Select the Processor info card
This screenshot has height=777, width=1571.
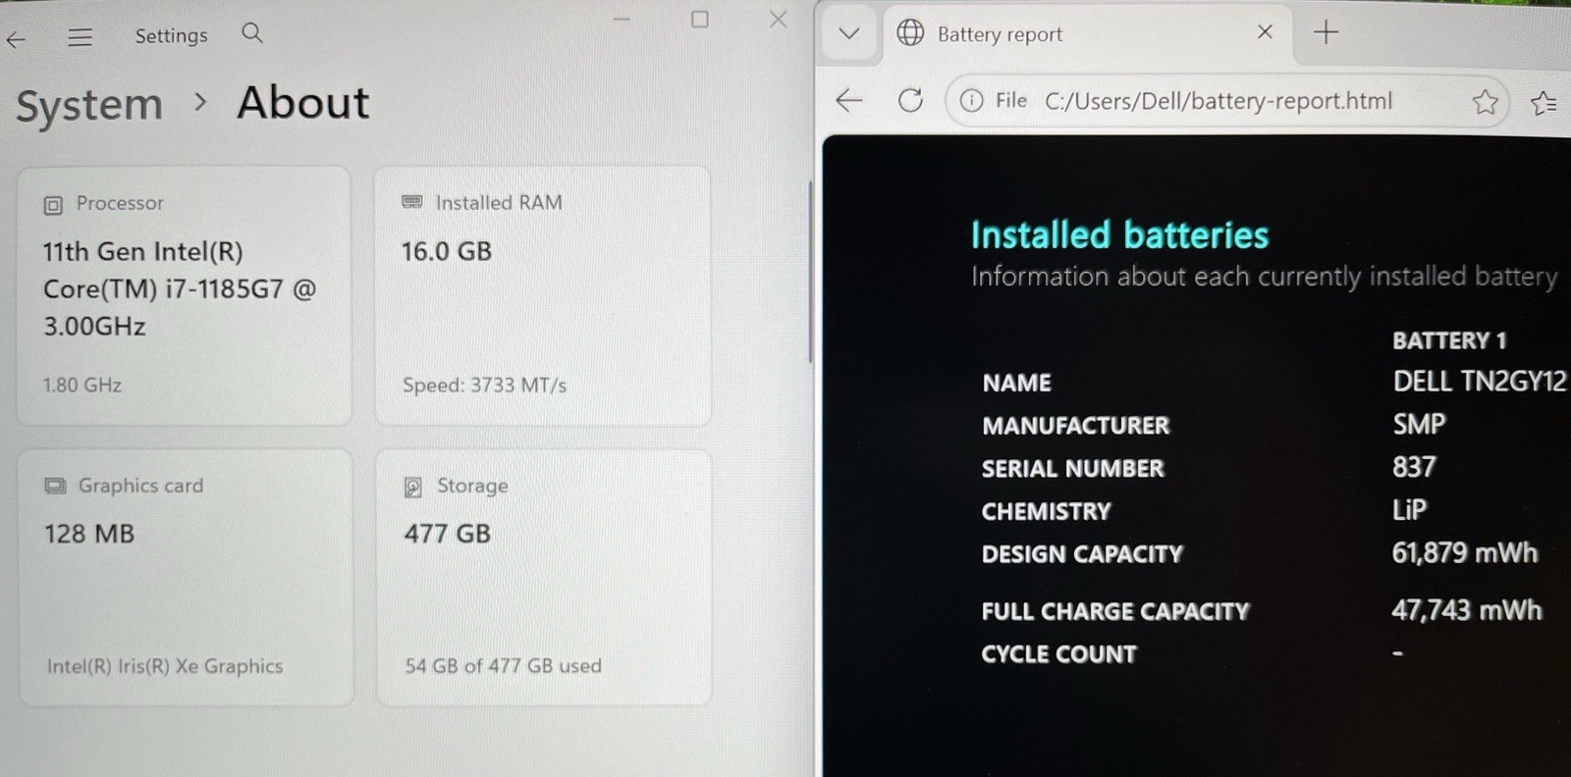(185, 295)
